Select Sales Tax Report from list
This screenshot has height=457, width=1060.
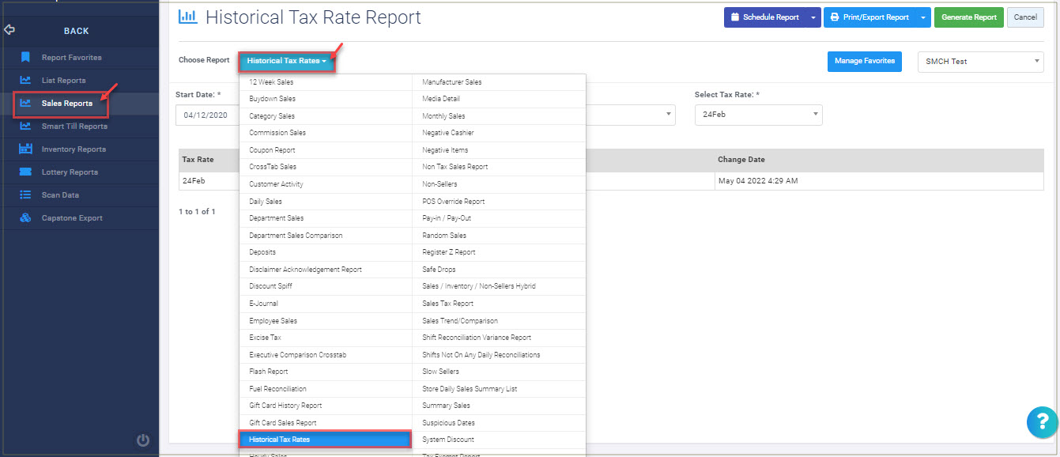coord(448,304)
